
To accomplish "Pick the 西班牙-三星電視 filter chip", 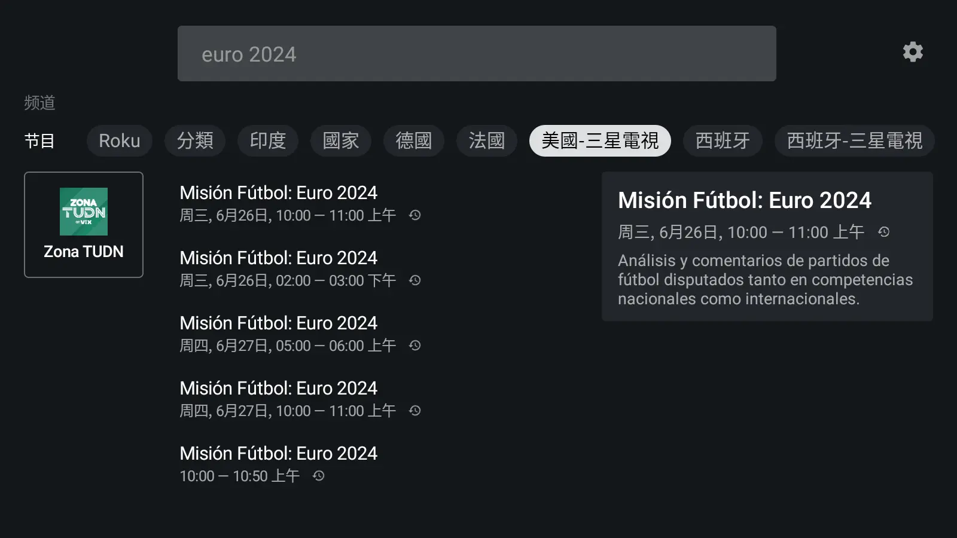I will click(x=855, y=140).
